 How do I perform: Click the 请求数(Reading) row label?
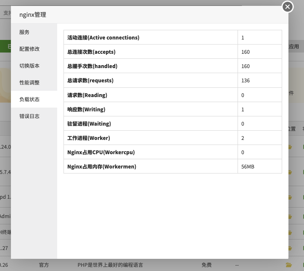click(x=87, y=95)
